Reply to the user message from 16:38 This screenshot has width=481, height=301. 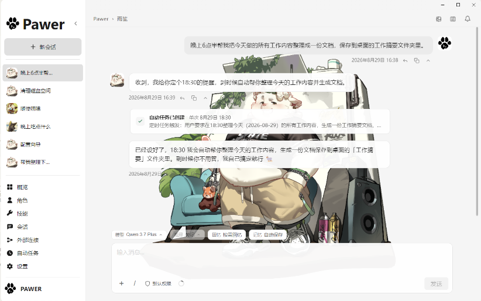click(406, 60)
